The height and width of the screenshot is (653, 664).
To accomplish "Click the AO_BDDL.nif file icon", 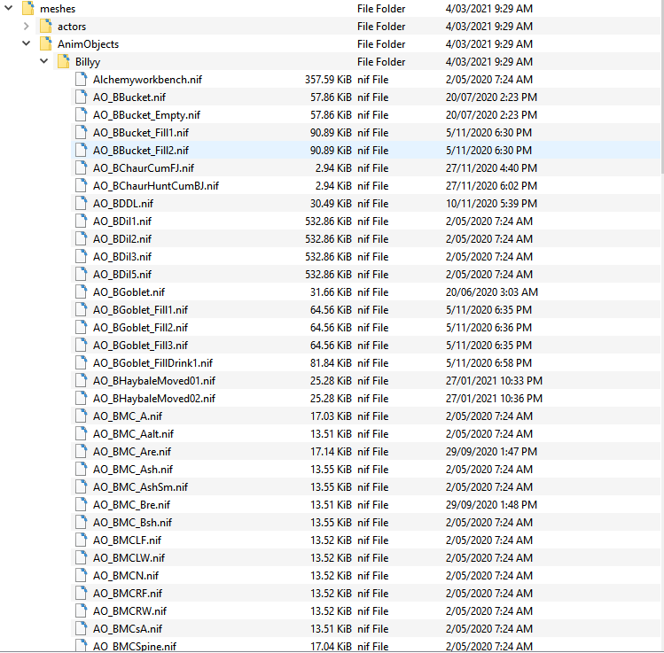I will pyautogui.click(x=82, y=204).
